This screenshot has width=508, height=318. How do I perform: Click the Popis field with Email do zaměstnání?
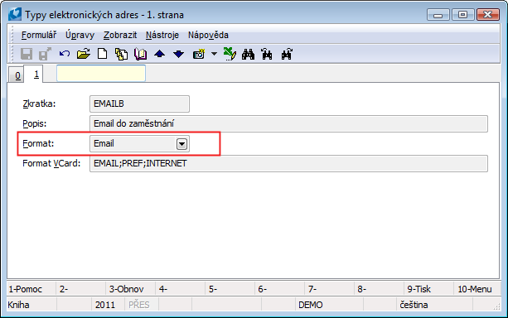coord(288,123)
